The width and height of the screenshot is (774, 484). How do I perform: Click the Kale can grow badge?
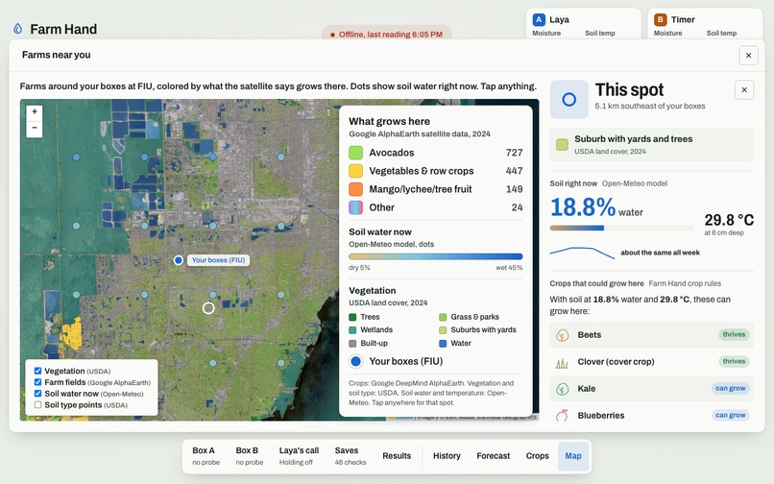click(730, 389)
